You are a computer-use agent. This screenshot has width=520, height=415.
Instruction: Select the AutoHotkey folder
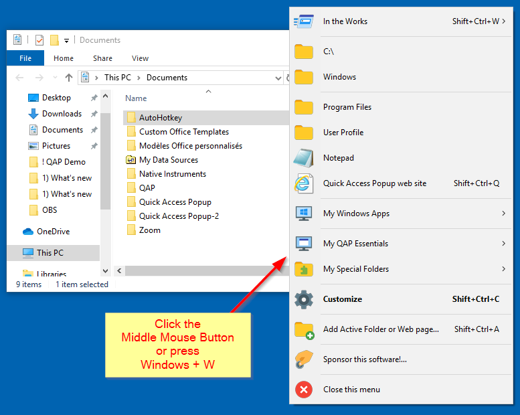pos(206,118)
